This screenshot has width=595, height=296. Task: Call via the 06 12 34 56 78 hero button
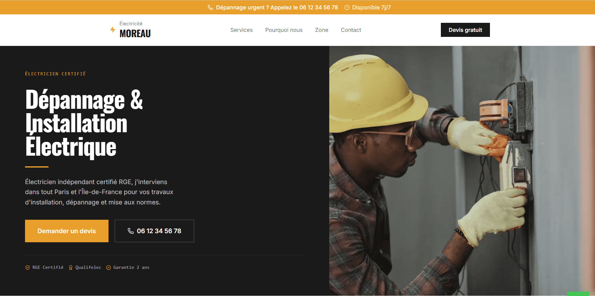[154, 231]
